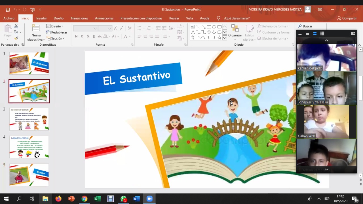
Task: Open WhatsApp from the taskbar
Action: [x=124, y=199]
